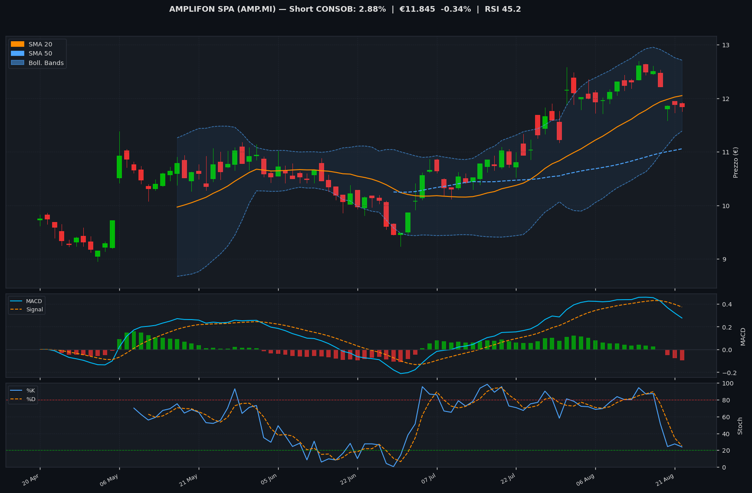Click the "0.4" MACD axis tick
This screenshot has height=493, width=752.
[726, 304]
